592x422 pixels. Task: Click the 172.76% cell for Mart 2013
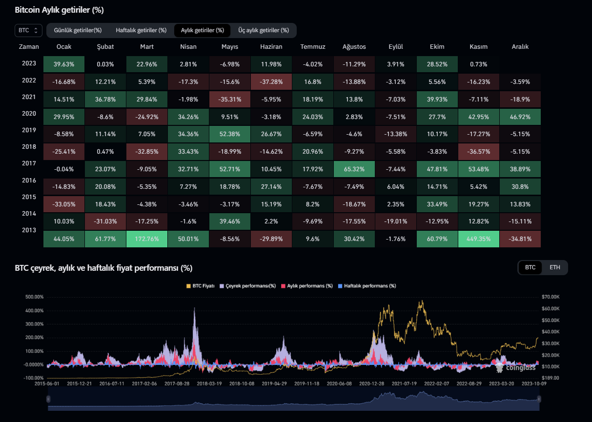[146, 240]
